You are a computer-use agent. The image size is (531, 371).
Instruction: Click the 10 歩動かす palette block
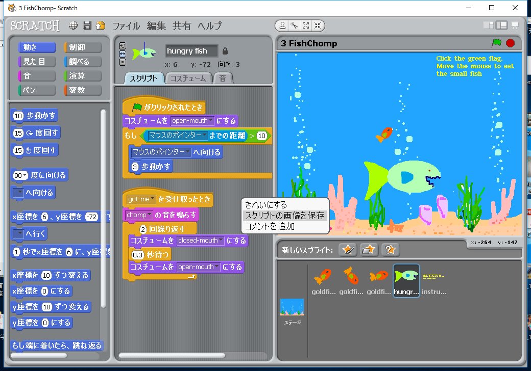click(35, 116)
